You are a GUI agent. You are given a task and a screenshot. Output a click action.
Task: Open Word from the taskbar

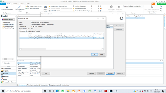coord(95,91)
